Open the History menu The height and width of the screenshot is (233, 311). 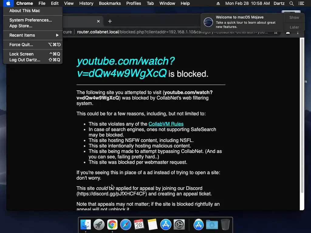[x=86, y=3]
